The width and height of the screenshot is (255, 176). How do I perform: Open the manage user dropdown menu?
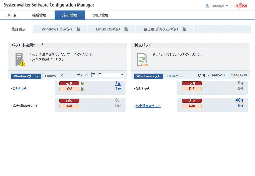(217, 6)
